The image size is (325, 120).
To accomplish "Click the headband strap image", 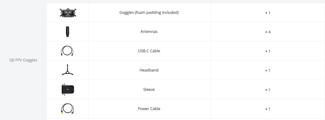I will [68, 70].
